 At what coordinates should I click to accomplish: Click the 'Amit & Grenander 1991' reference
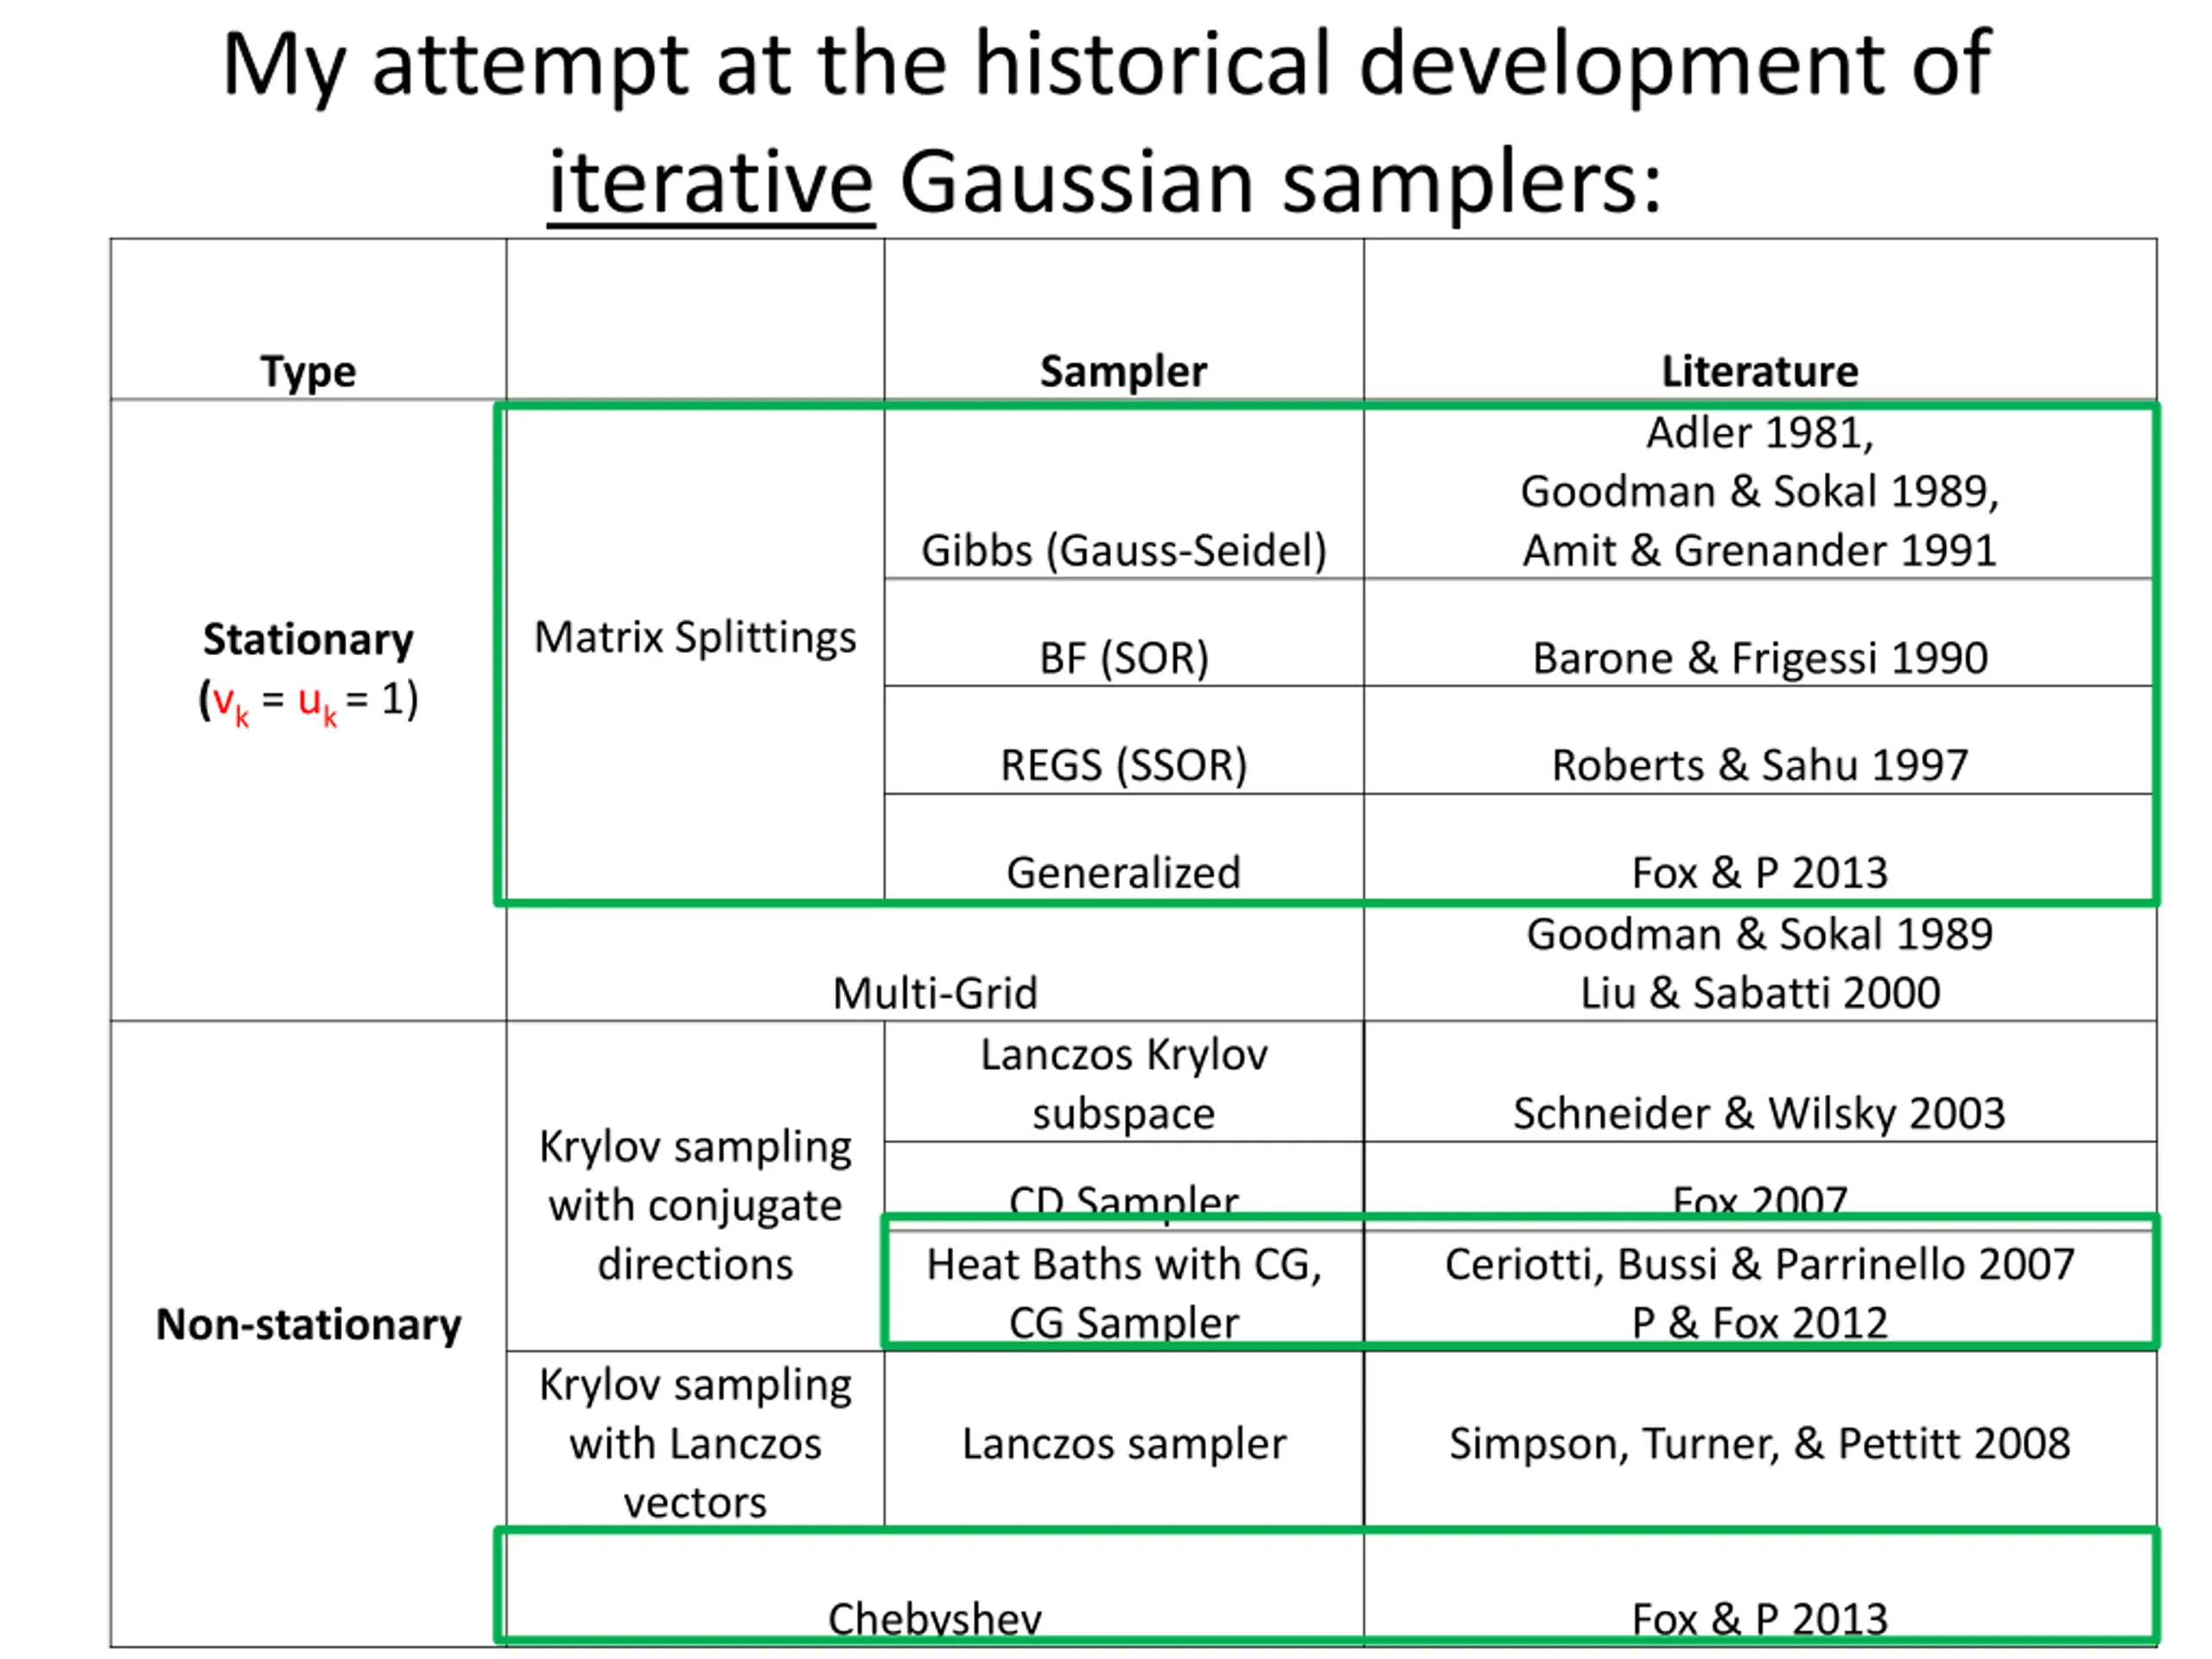pyautogui.click(x=1760, y=551)
